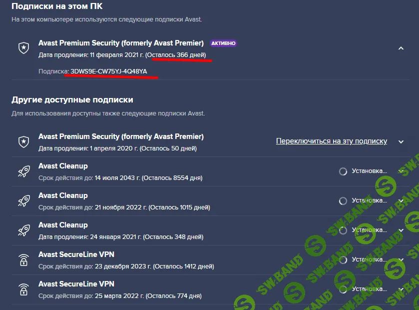Select install circle for Cleanup expiring 21 ноября 2022
Screen dimensions: 419x310
coord(343,201)
